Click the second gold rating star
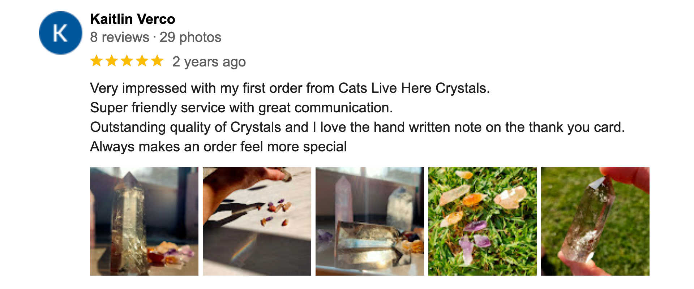Screen dimensions: 694x289 pos(112,61)
